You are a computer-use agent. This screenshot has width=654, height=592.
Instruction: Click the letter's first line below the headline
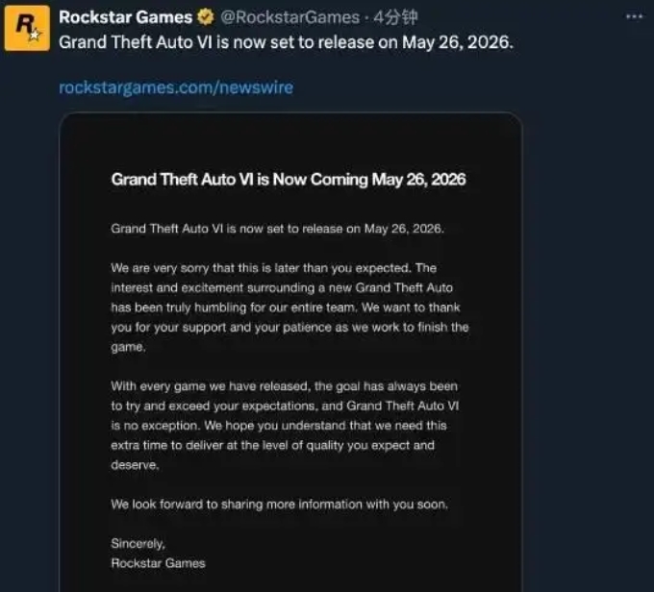click(278, 229)
